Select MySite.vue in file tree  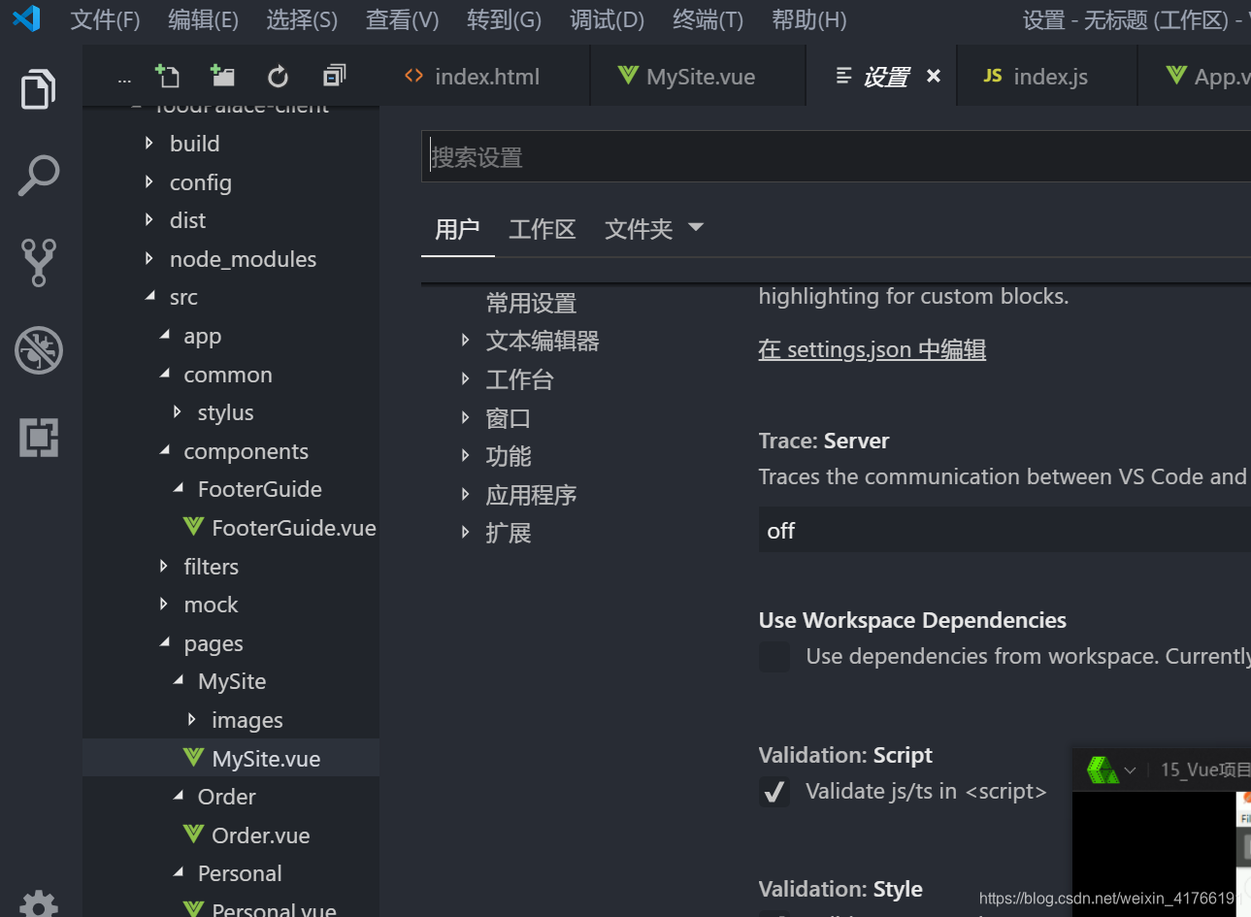[x=230, y=758]
